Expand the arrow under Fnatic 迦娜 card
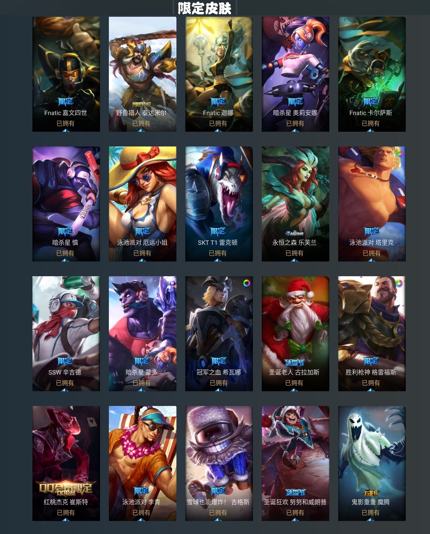This screenshot has width=430, height=534. (x=218, y=130)
